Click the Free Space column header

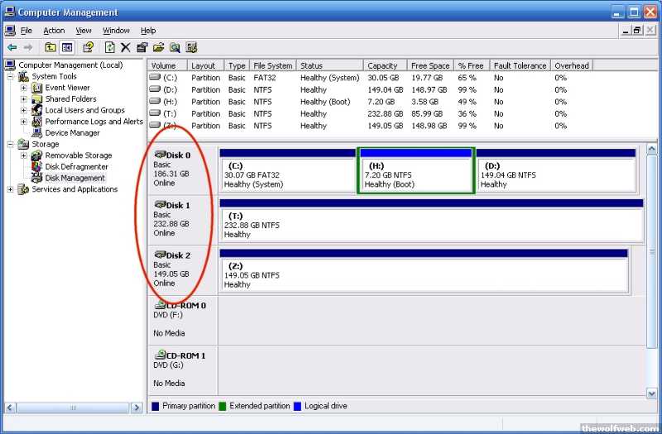429,65
